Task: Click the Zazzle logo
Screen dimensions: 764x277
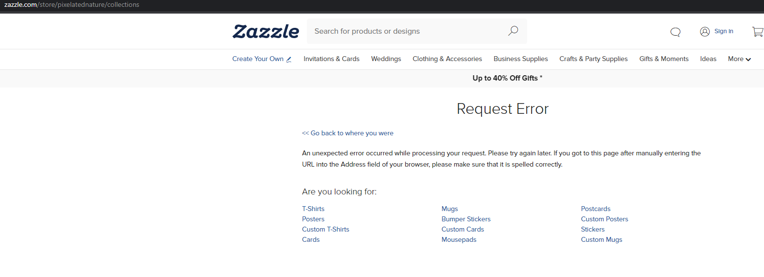Action: tap(265, 31)
